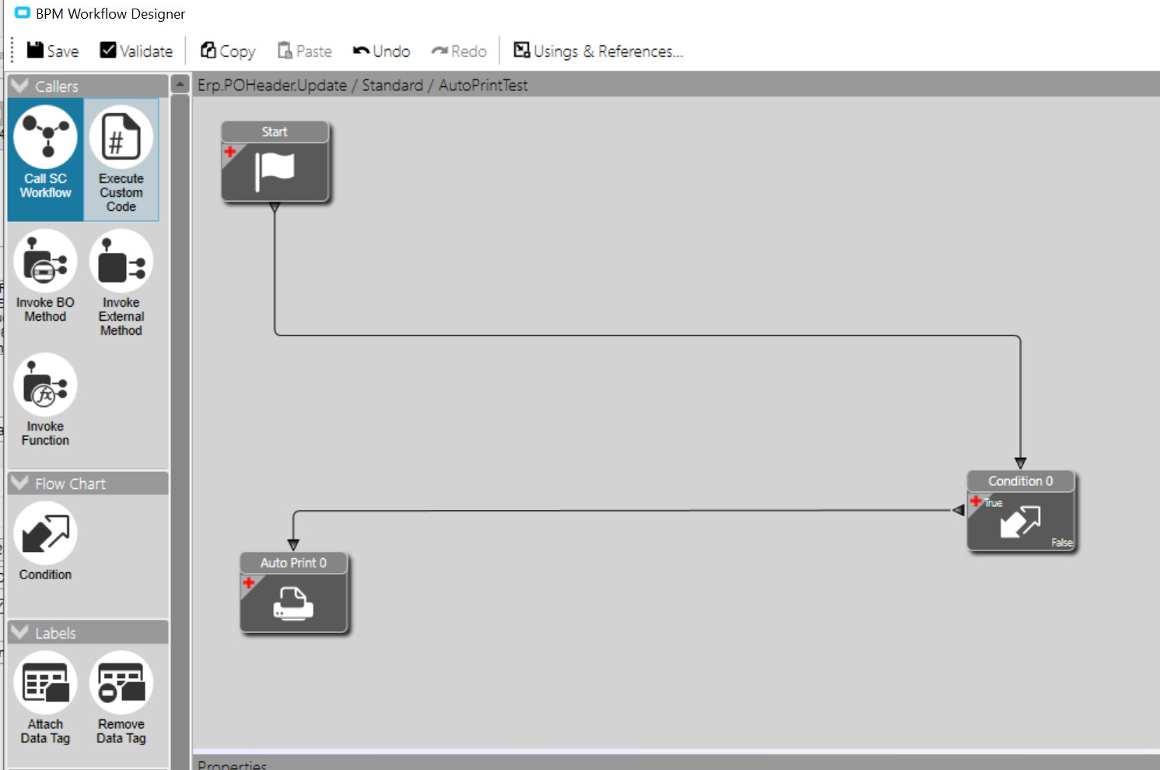Click red plus on Condition 0 node
The image size is (1160, 770).
[x=976, y=501]
